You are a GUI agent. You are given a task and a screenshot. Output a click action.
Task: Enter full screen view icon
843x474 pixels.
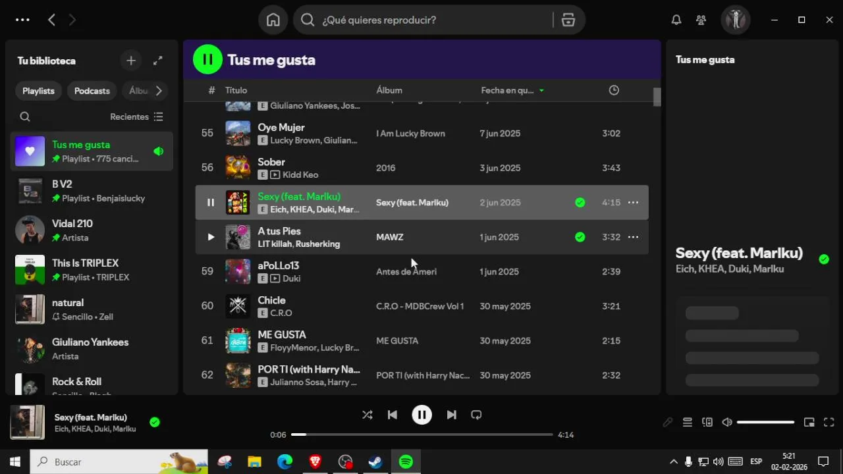[829, 422]
